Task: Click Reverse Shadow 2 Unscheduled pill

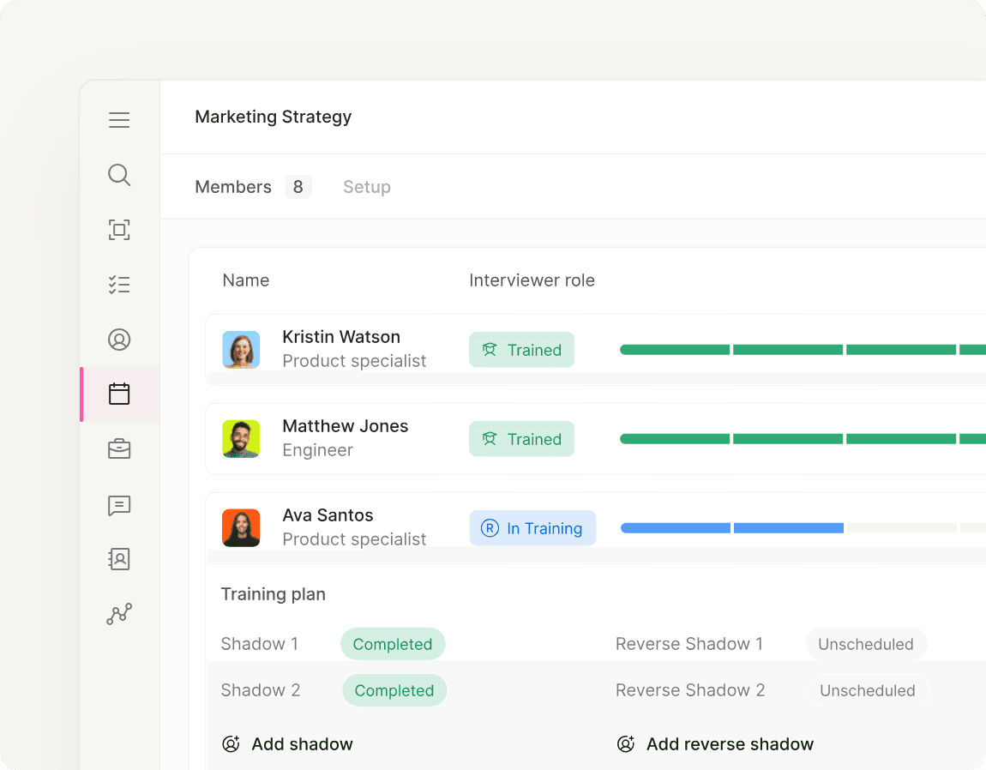Action: pyautogui.click(x=868, y=691)
